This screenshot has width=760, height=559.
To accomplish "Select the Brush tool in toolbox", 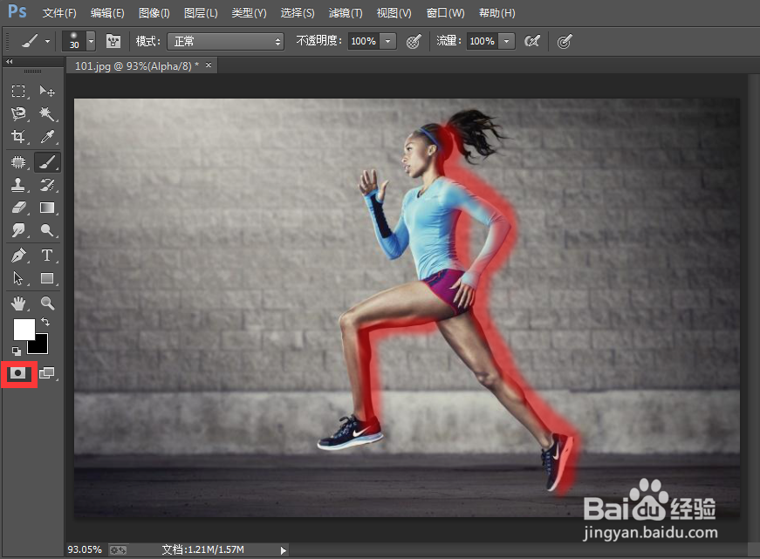I will [47, 162].
